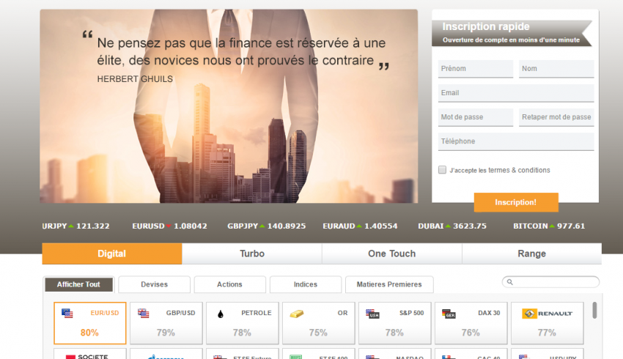Screen dimensions: 623x359
Task: Click the search magnifier icon
Action: (509, 282)
